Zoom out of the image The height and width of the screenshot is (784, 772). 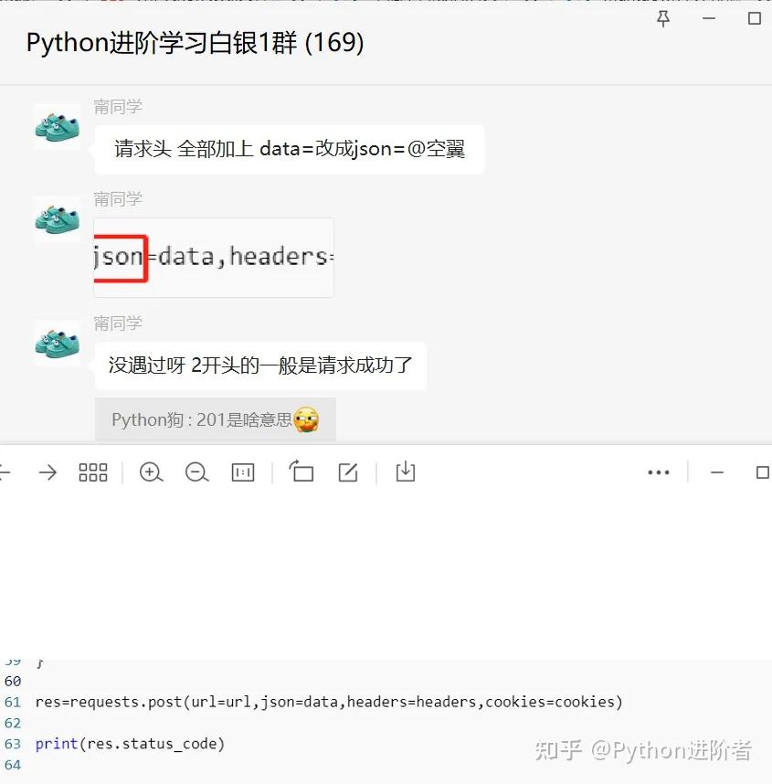pos(196,472)
